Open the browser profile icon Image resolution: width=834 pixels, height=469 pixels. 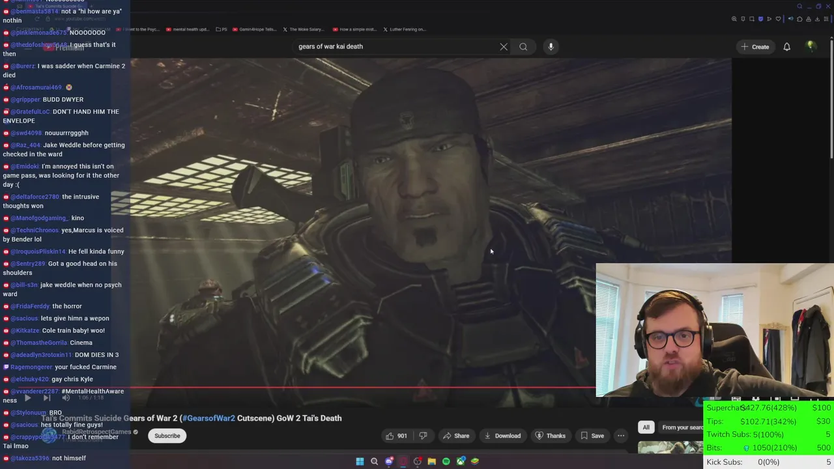[x=809, y=19]
